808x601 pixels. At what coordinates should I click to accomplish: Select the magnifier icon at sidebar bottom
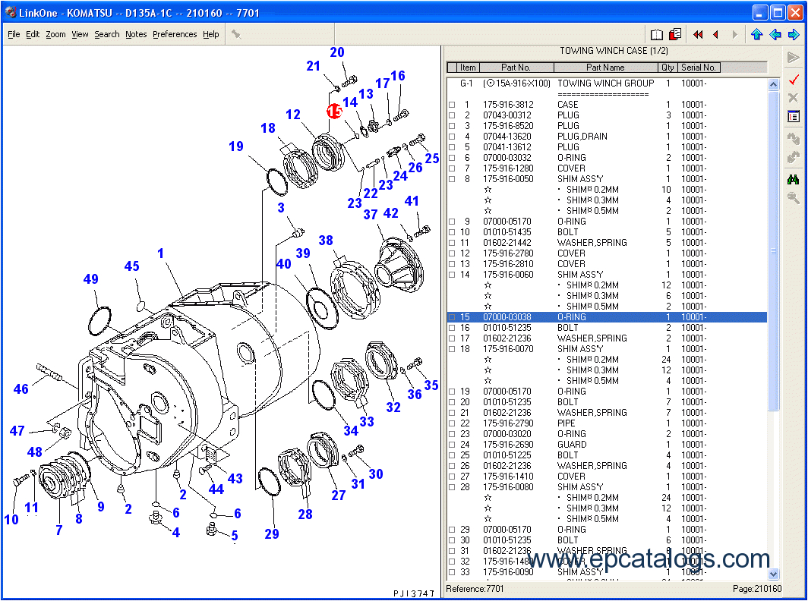pos(793,197)
